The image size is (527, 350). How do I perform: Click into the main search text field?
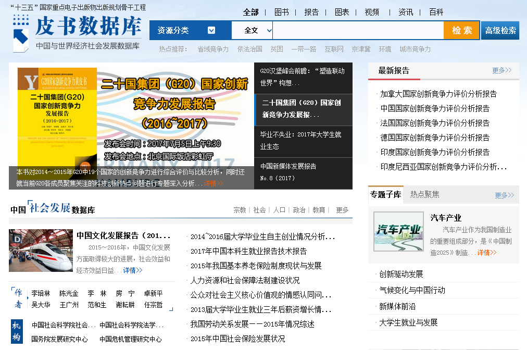click(358, 30)
